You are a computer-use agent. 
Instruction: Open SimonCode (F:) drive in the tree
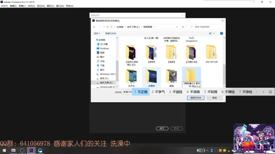[106, 87]
